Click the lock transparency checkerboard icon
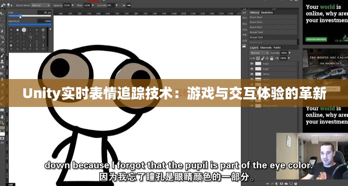Screen dimensions: 348x186 coord(258,58)
